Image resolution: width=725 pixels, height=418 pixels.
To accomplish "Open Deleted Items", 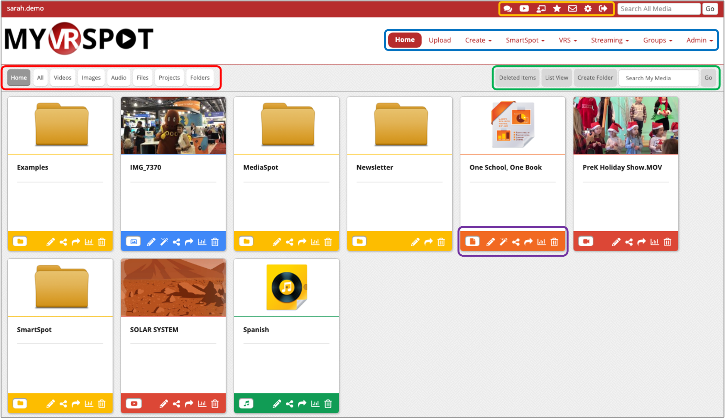I will coord(517,78).
